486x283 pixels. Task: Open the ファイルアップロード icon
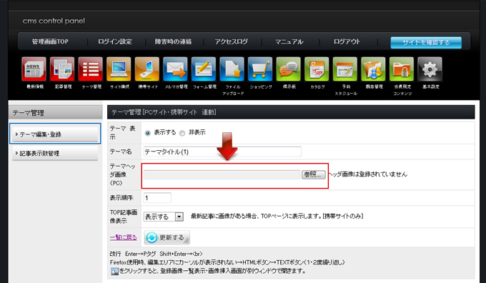(x=232, y=69)
